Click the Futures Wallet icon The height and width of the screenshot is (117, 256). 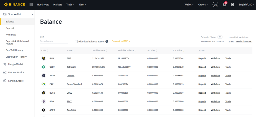click(x=5, y=73)
